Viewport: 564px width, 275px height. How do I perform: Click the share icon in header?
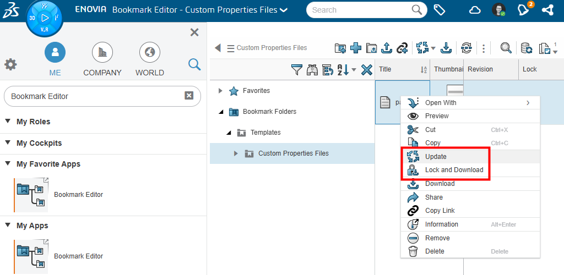(547, 10)
